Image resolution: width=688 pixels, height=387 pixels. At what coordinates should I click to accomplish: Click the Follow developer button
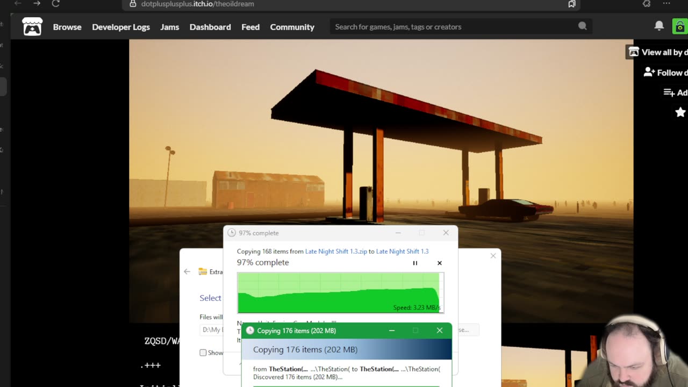click(665, 73)
